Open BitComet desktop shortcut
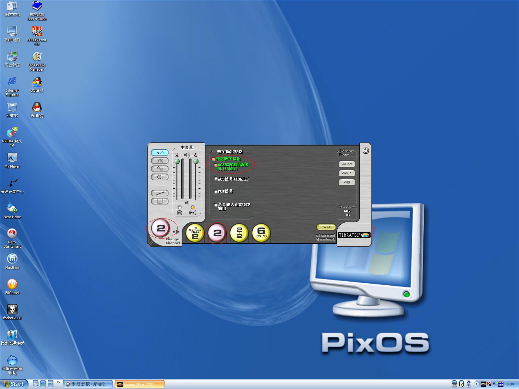The image size is (519, 389). point(12,287)
